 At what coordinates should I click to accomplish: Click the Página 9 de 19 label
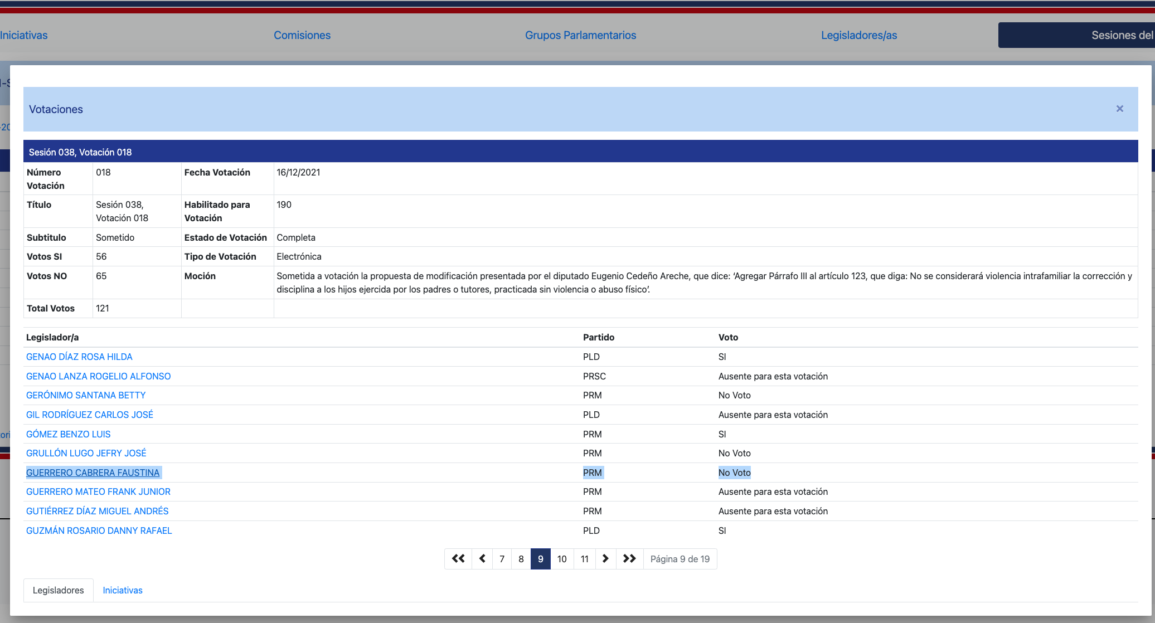click(680, 559)
